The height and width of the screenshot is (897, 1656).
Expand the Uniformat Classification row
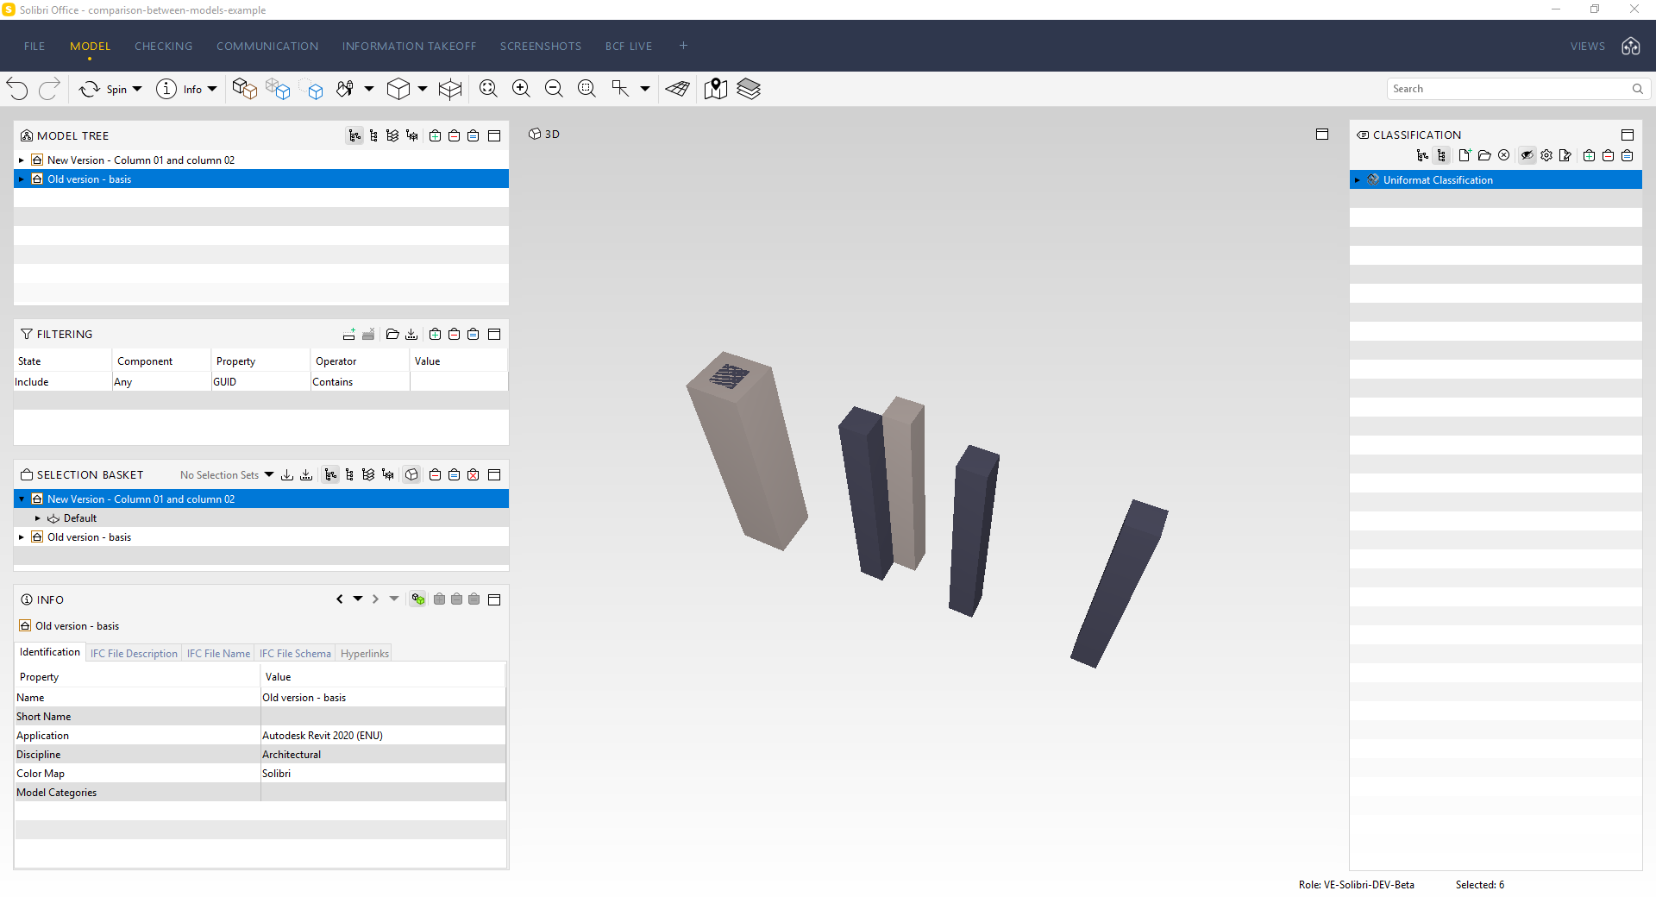[x=1358, y=180]
